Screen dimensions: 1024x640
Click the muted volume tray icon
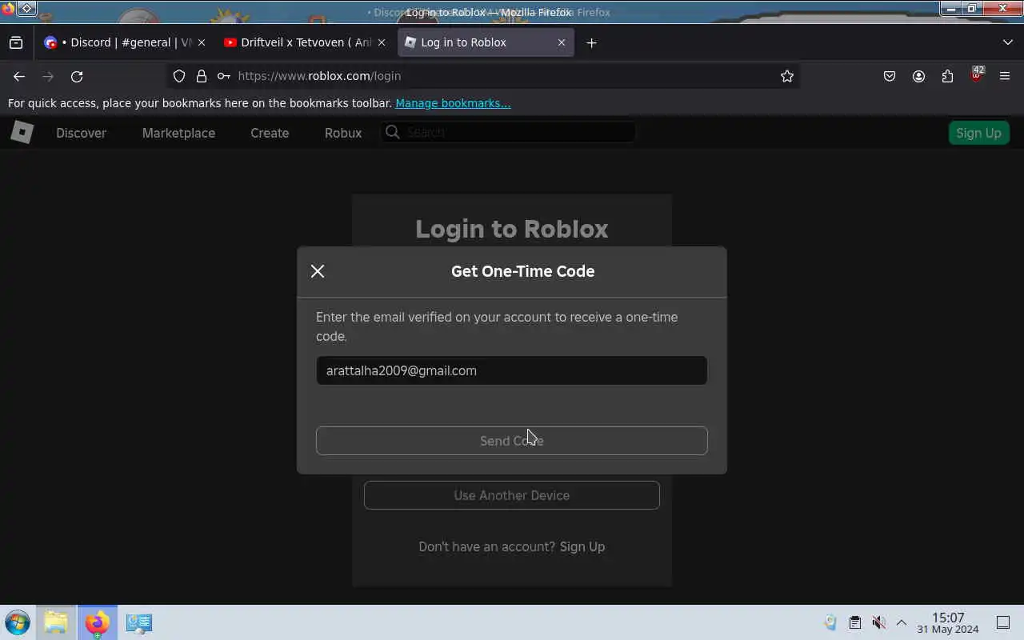click(x=878, y=622)
